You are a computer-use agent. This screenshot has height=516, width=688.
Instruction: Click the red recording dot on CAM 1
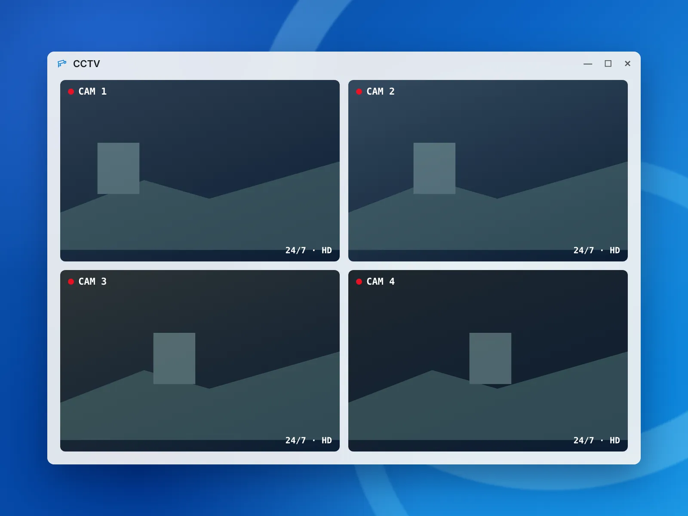click(x=71, y=92)
